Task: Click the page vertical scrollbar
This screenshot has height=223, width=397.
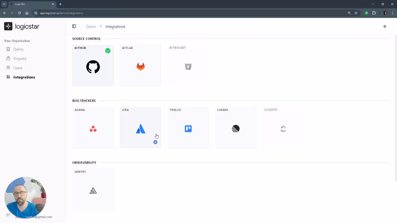Action: point(395,108)
